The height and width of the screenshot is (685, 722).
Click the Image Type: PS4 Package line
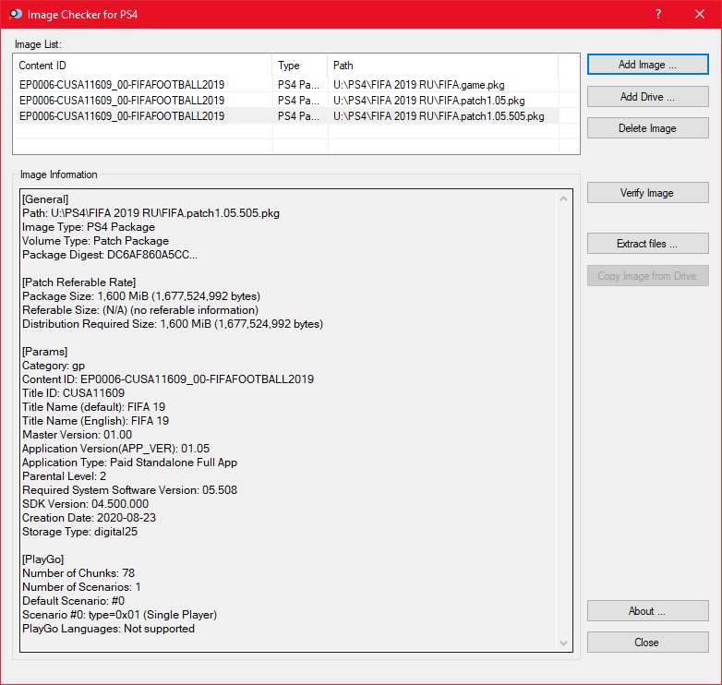[89, 227]
